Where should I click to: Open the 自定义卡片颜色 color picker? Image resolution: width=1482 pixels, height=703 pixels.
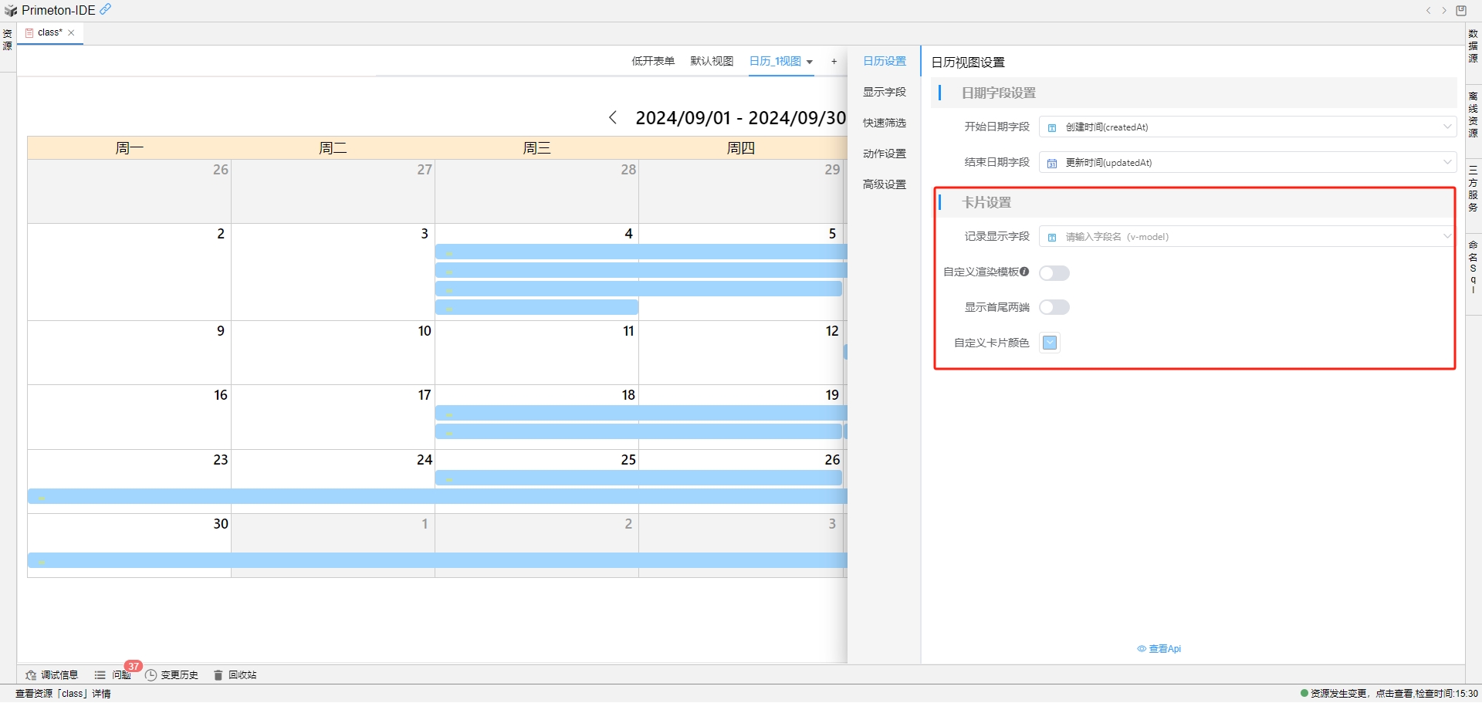point(1049,342)
